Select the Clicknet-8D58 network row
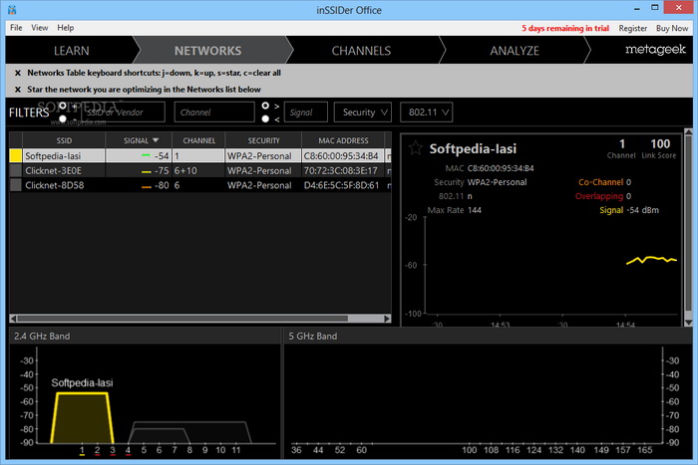Viewport: 698px width, 465px height. click(x=200, y=185)
